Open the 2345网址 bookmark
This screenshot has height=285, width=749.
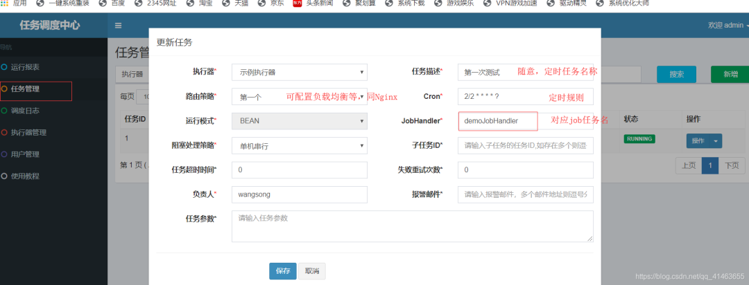[x=156, y=3]
